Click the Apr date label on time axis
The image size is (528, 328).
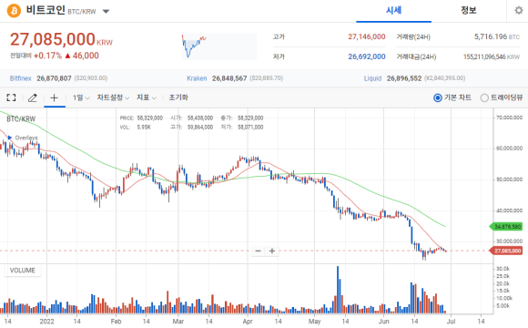248,322
